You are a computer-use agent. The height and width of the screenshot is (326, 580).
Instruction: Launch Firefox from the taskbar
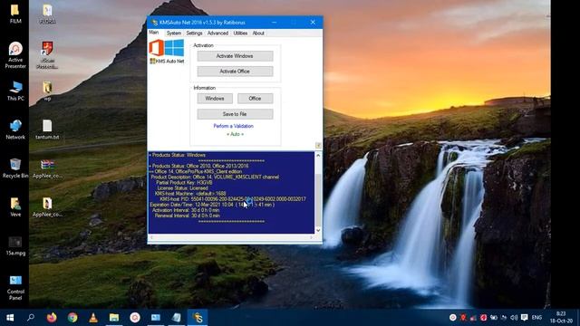(52, 318)
